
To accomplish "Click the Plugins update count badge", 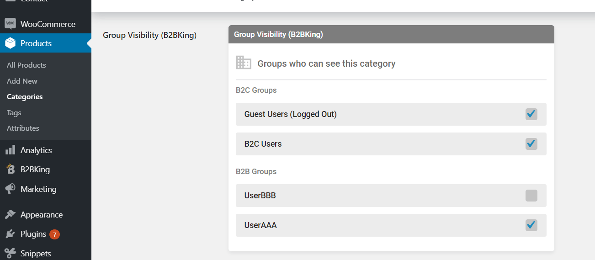I will tap(54, 234).
